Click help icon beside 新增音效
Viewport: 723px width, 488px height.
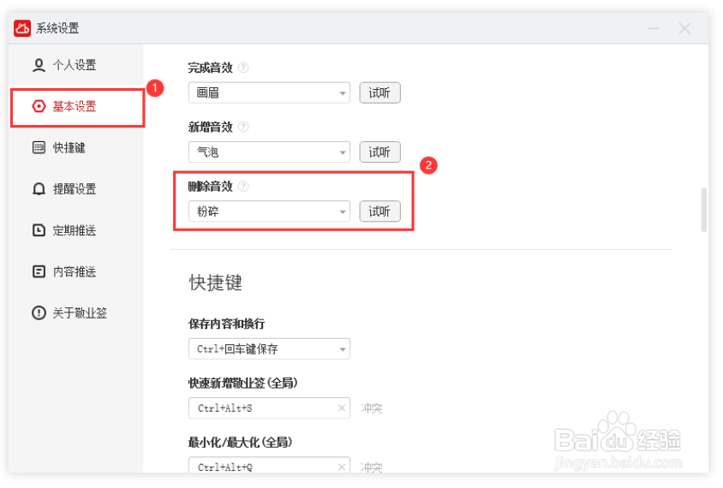click(x=243, y=127)
